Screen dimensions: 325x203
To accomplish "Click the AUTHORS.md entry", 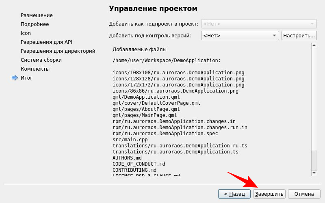I will click(127, 158).
